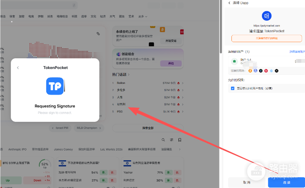305x188 pixels.
Task: Open the 科技 category tab
Action: tap(74, 17)
